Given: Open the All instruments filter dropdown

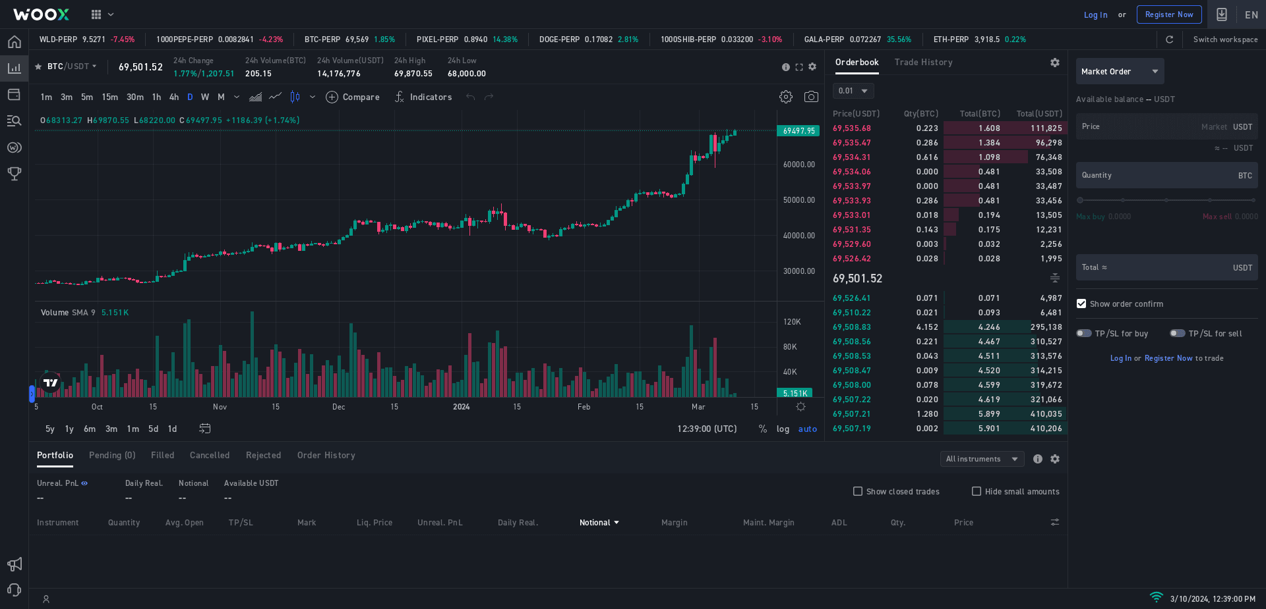Looking at the screenshot, I should coord(982,459).
